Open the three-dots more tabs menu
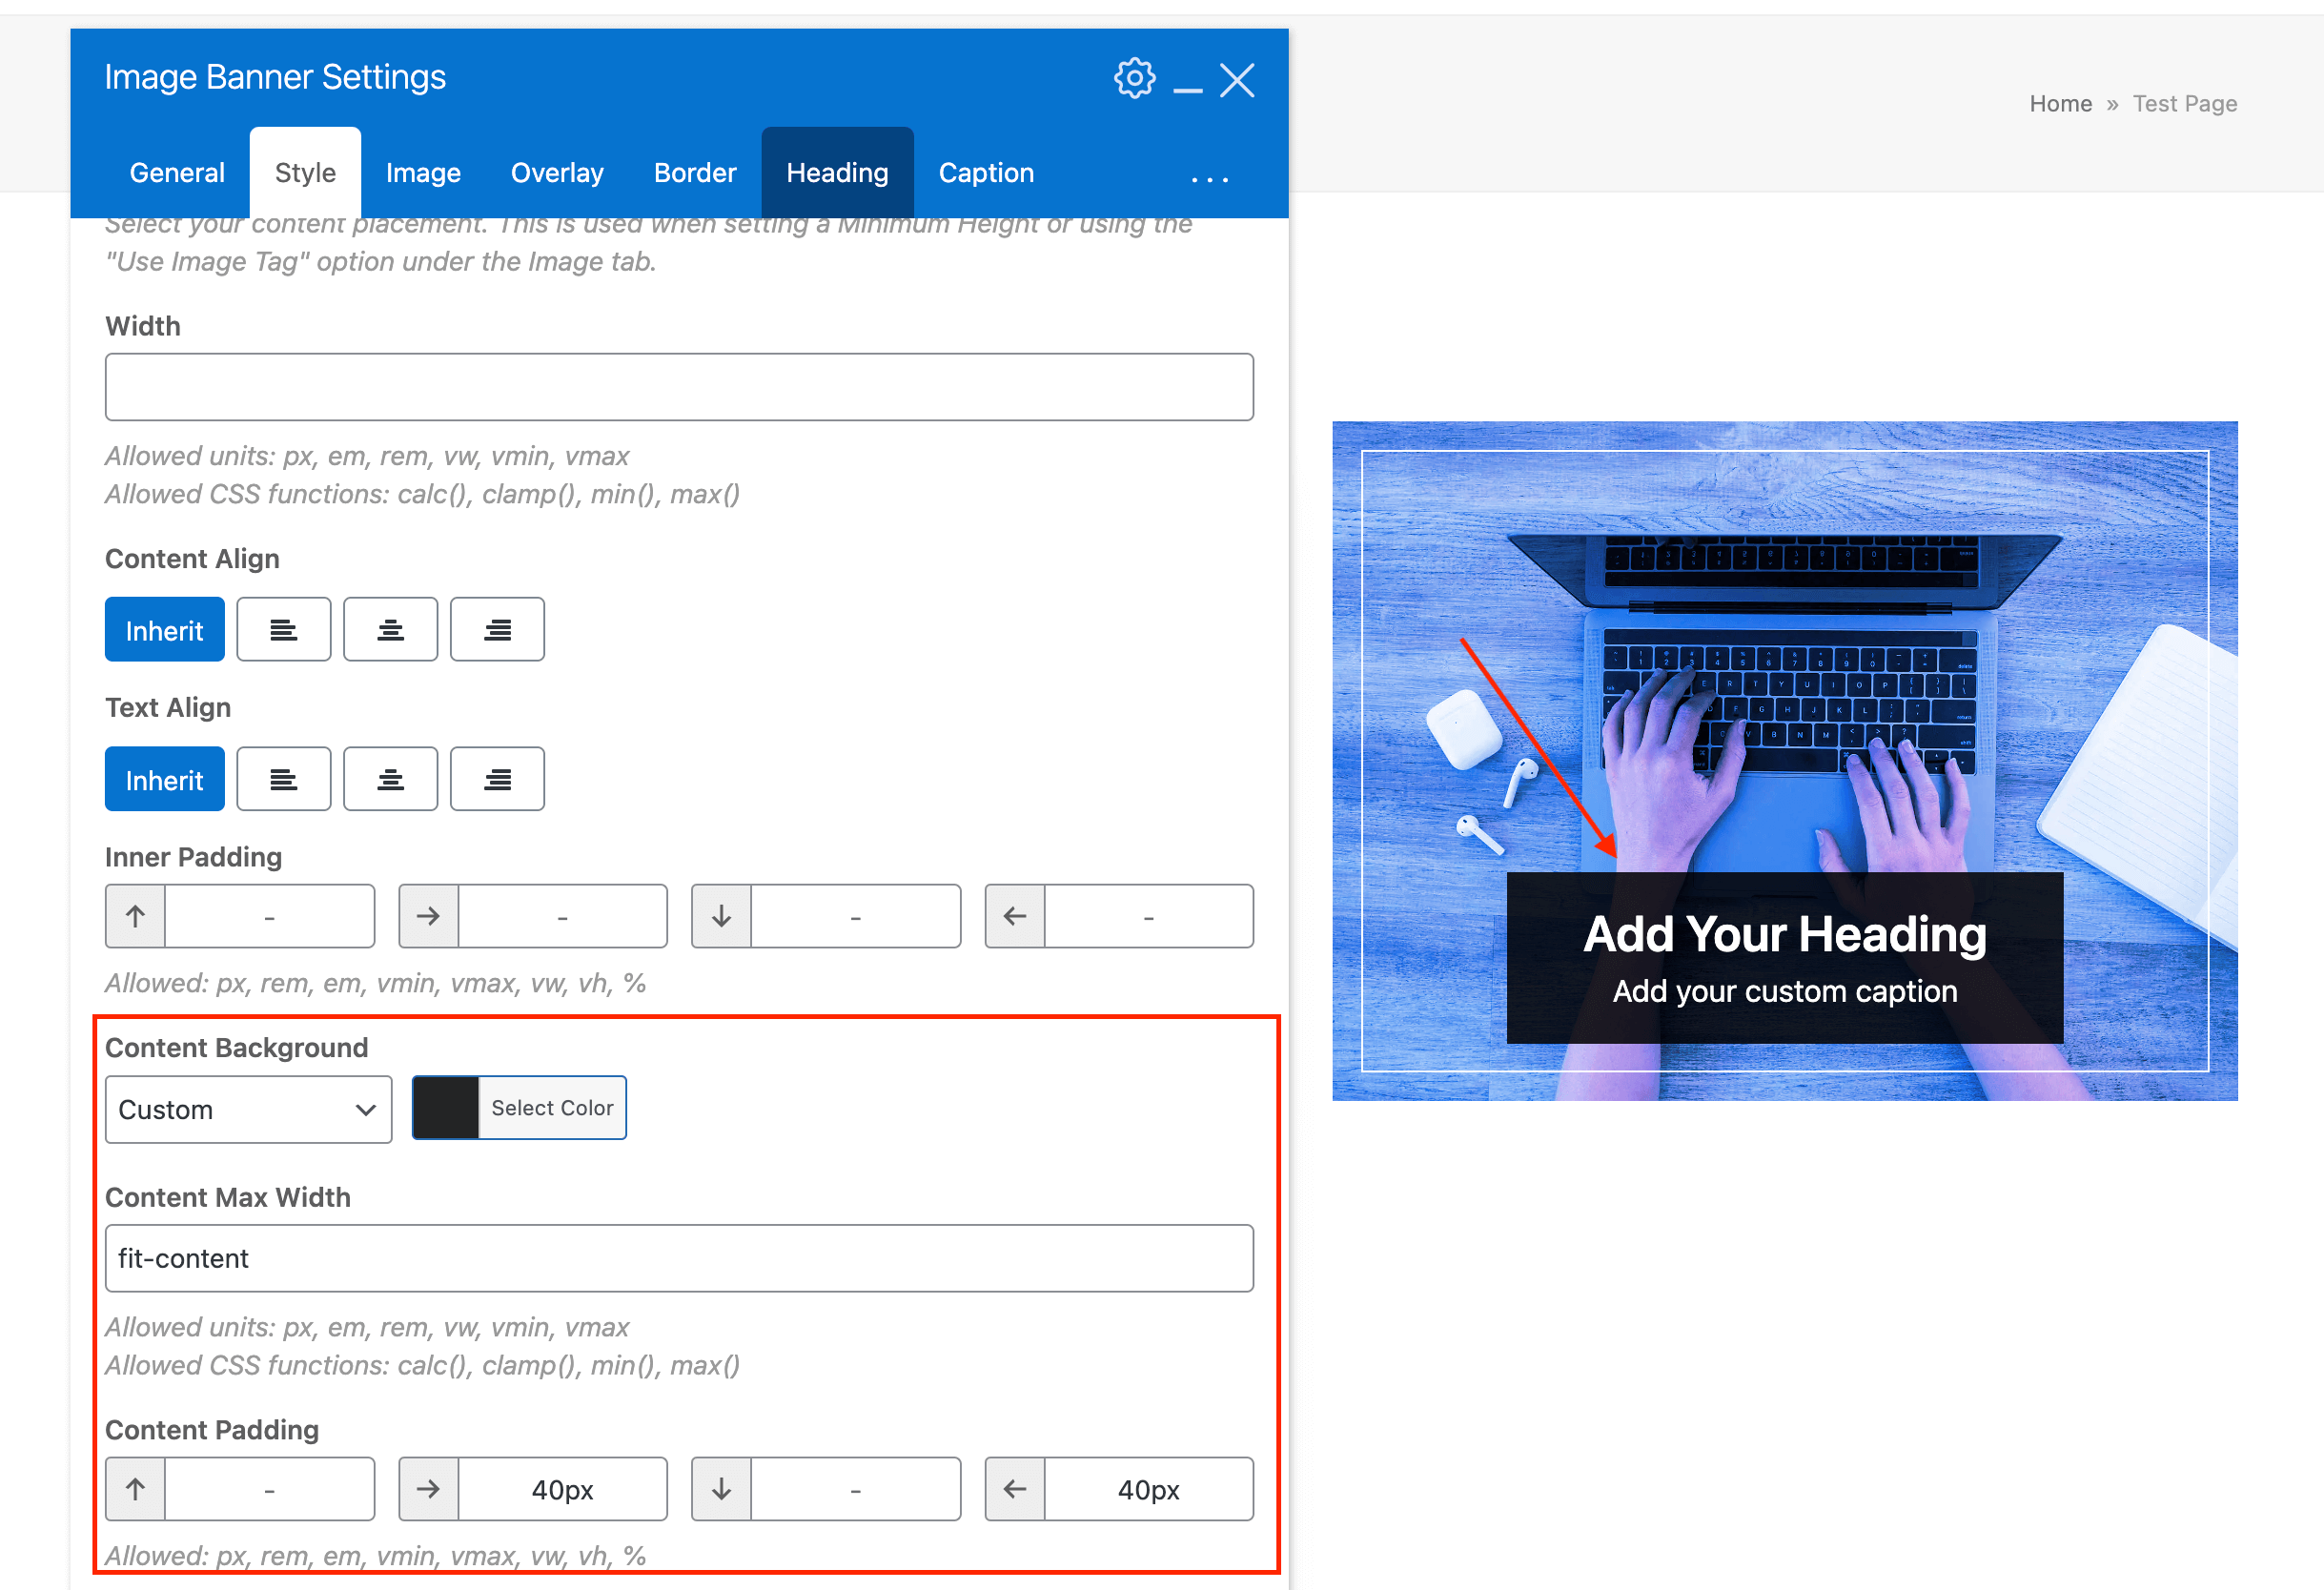Viewport: 2324px width, 1590px height. tap(1209, 179)
